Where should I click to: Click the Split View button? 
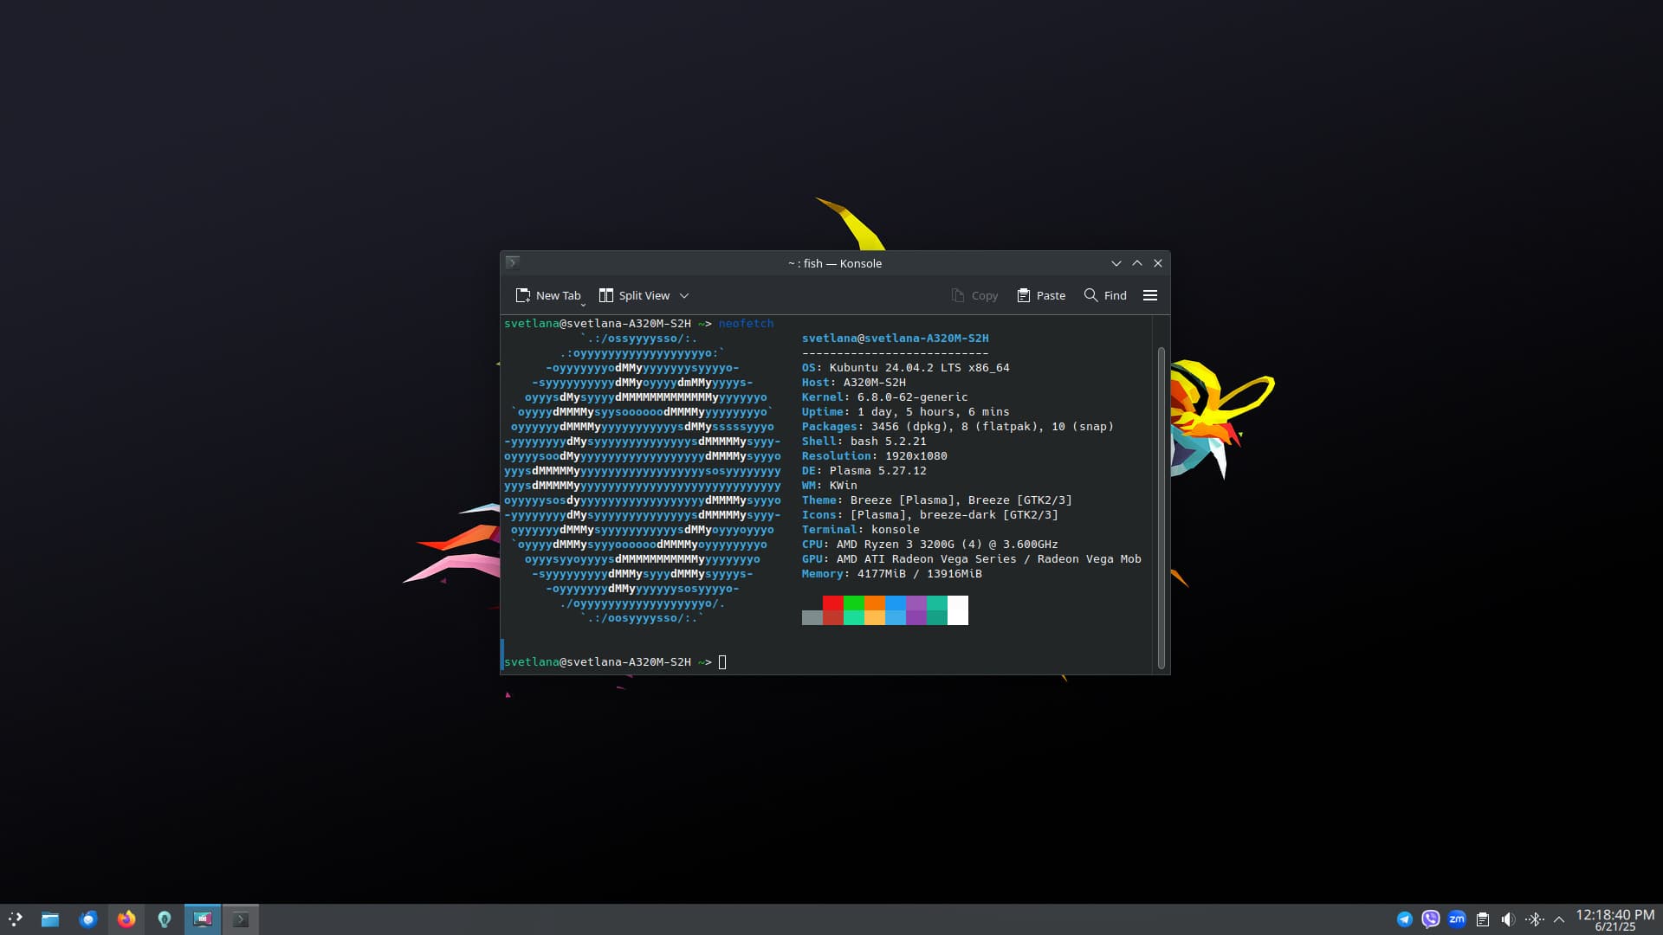tap(635, 295)
